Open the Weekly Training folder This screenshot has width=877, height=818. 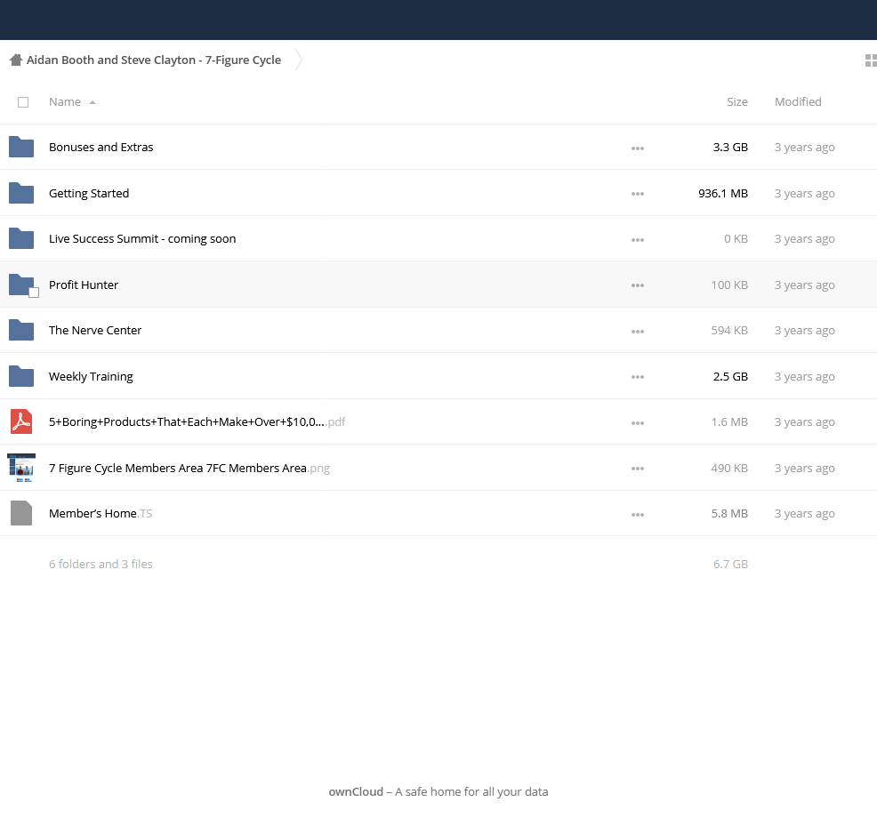[91, 376]
